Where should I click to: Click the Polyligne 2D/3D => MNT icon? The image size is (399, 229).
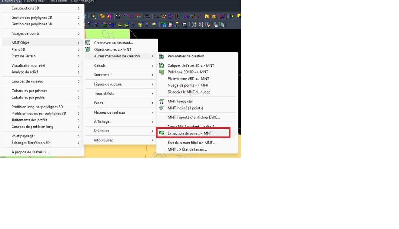coord(161,72)
